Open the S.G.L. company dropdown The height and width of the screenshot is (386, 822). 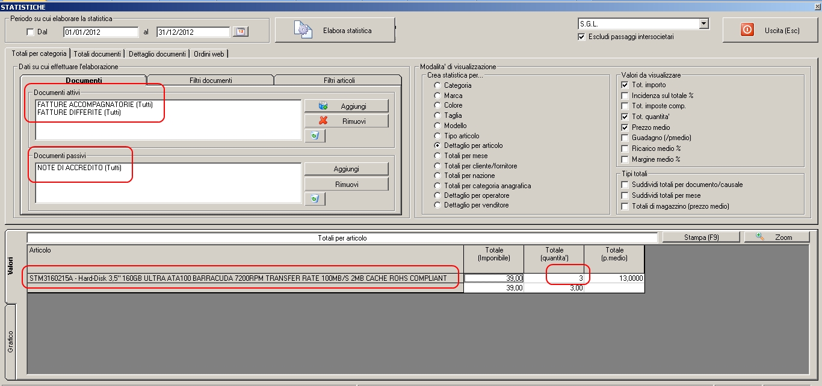click(x=703, y=24)
